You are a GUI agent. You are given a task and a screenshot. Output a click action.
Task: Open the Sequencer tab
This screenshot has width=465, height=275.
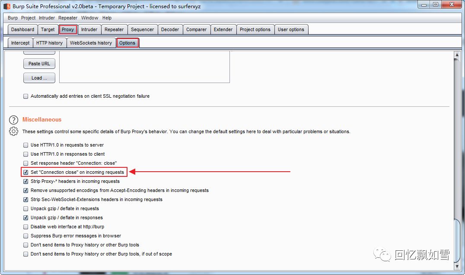click(x=142, y=29)
